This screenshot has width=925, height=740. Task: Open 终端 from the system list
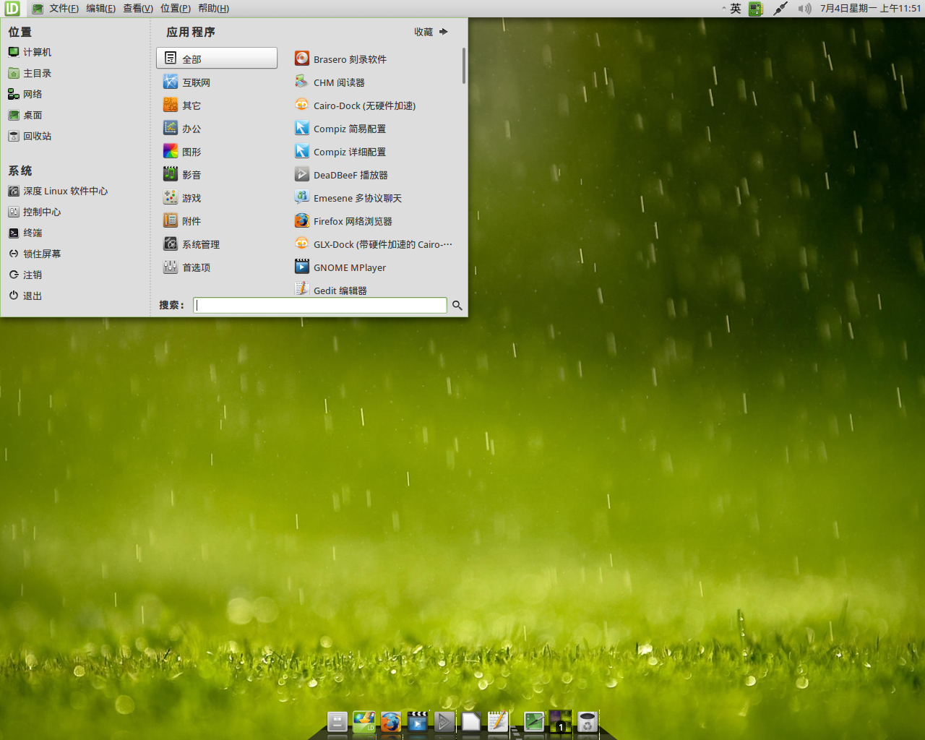coord(25,233)
